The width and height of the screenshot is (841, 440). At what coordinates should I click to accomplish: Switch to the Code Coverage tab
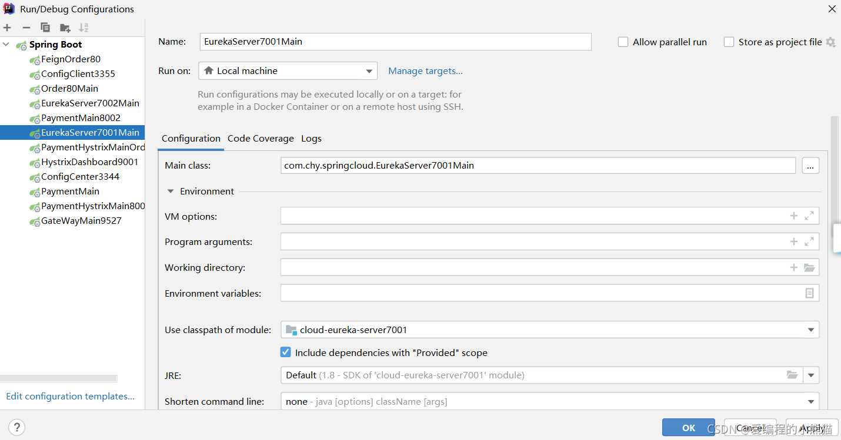point(261,139)
